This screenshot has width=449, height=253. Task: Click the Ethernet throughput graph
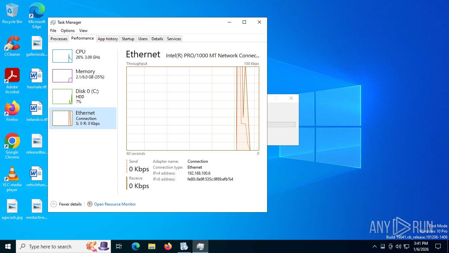click(193, 108)
